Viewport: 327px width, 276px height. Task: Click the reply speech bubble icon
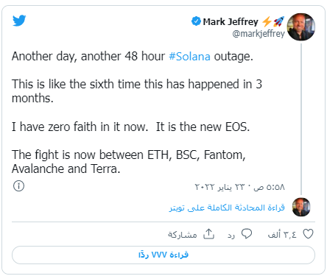[x=247, y=234]
